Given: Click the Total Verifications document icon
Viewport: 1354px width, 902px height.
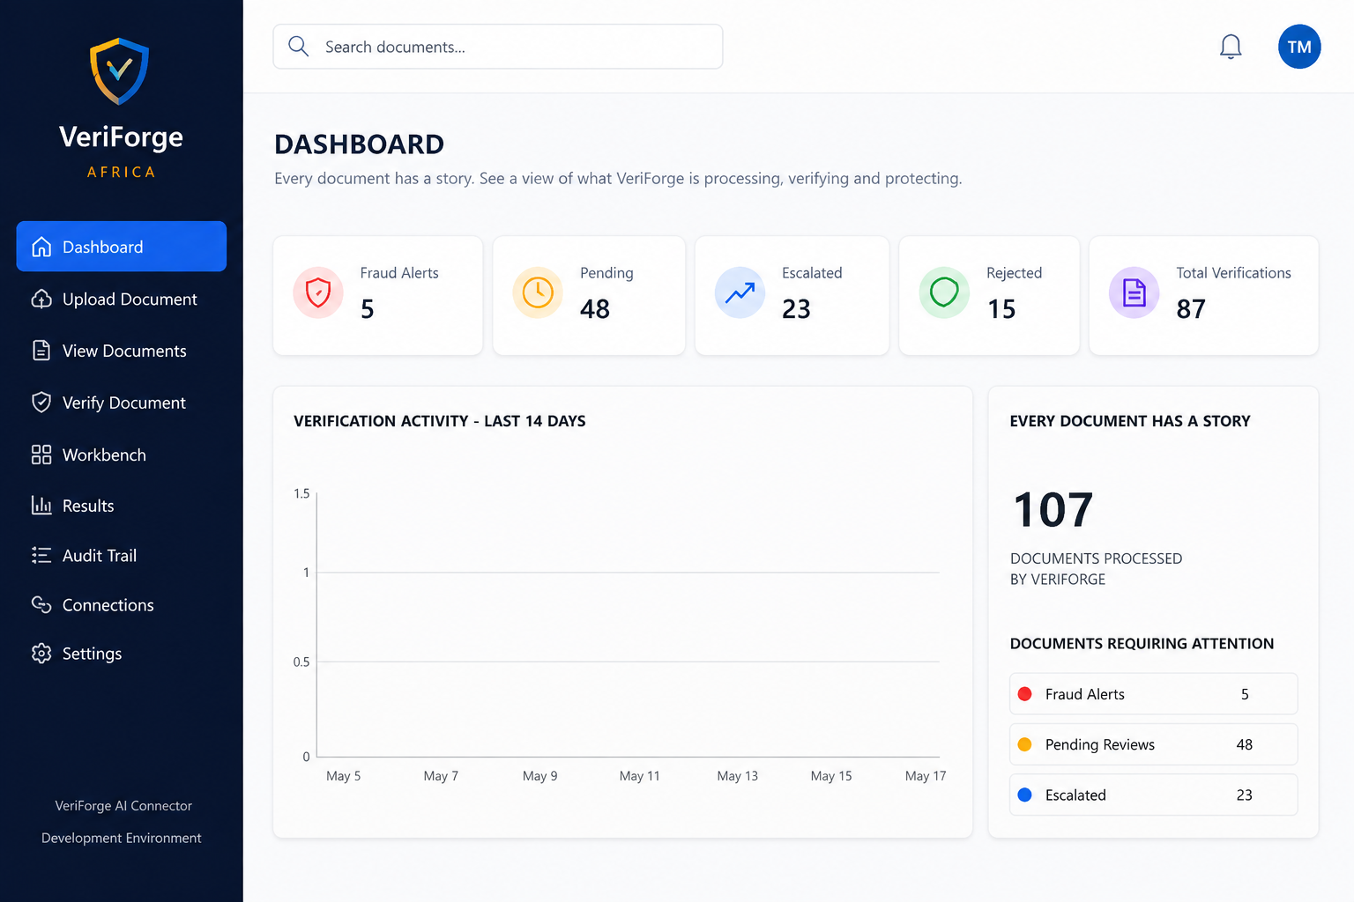Looking at the screenshot, I should (x=1135, y=292).
